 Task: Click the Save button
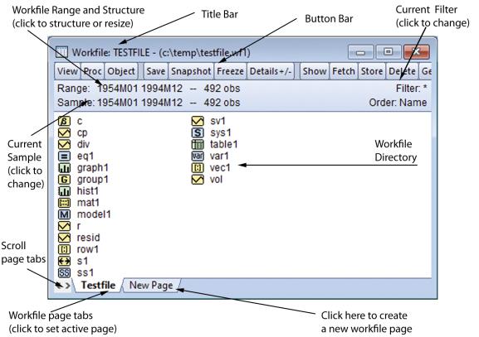[156, 71]
